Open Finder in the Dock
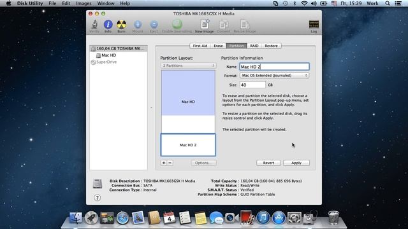Image resolution: width=408 pixels, height=229 pixels. (x=76, y=218)
